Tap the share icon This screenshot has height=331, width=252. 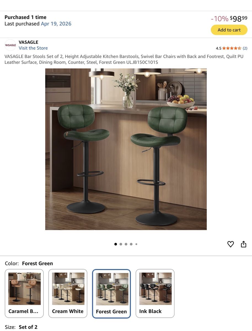point(243,244)
